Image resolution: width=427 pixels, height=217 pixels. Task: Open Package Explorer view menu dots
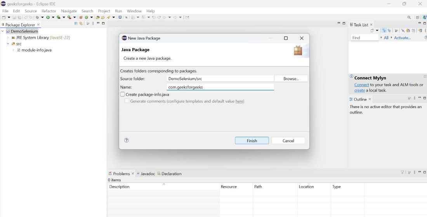pos(93,23)
